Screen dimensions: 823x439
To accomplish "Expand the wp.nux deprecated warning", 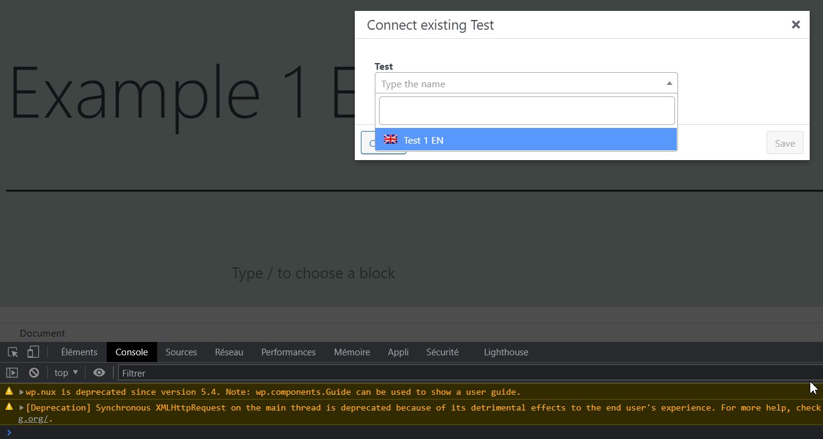I will click(21, 392).
